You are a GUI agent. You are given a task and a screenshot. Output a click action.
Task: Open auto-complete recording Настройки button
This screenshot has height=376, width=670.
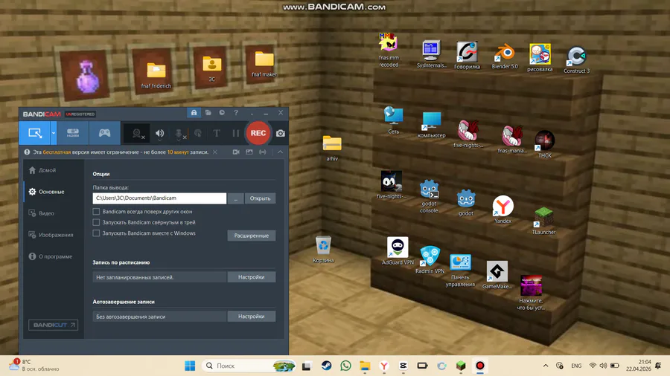click(252, 317)
